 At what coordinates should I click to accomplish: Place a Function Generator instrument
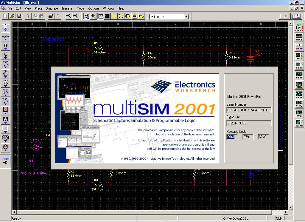(299, 37)
